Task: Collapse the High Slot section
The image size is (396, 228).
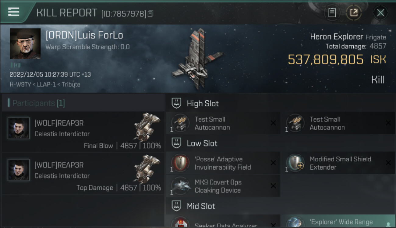Action: tap(176, 103)
